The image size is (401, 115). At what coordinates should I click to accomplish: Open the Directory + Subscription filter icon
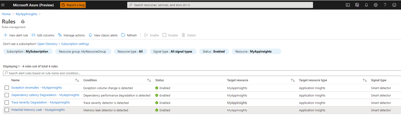coord(357,5)
